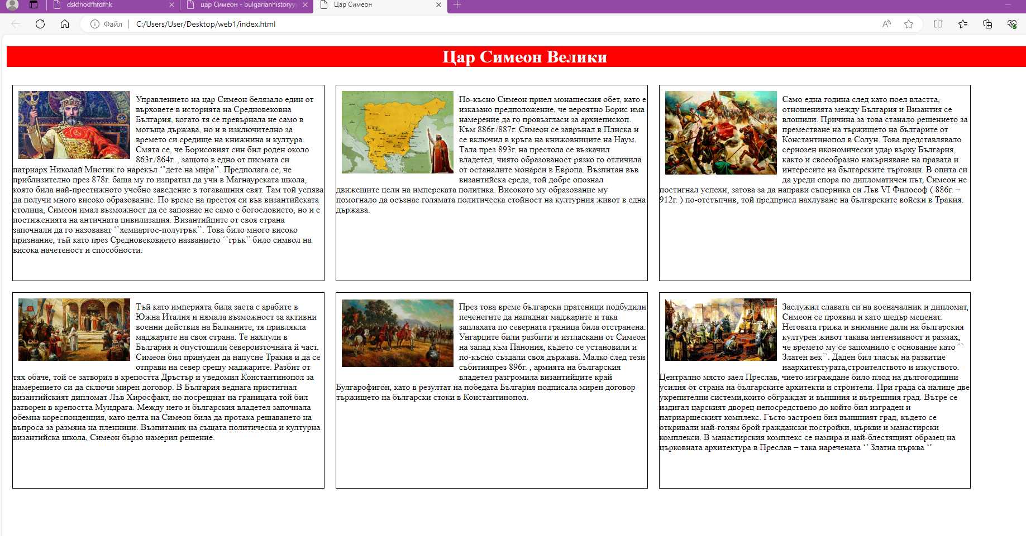Click text starting 'Само една година след'

pyautogui.click(x=814, y=149)
